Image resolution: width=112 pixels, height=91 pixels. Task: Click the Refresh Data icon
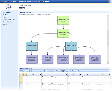tap(71, 71)
